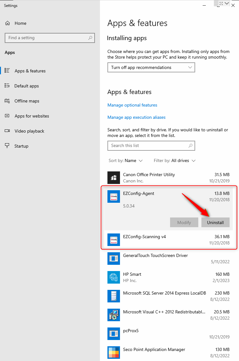Click the Apps & features sidebar icon
Image resolution: width=239 pixels, height=361 pixels.
(7, 71)
